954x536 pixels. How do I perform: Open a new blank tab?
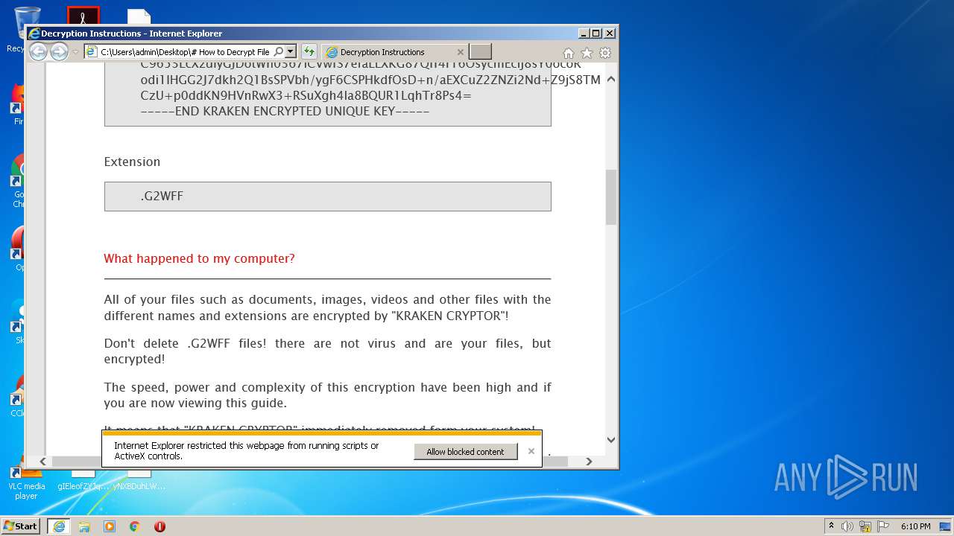[x=480, y=52]
